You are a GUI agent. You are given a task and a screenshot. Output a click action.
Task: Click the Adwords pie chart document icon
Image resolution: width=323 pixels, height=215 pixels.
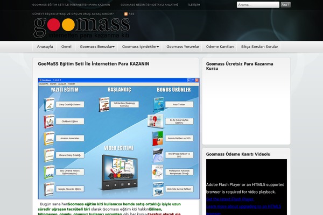click(x=158, y=172)
